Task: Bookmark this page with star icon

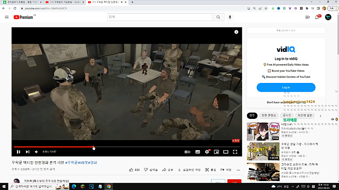Action: [266, 8]
